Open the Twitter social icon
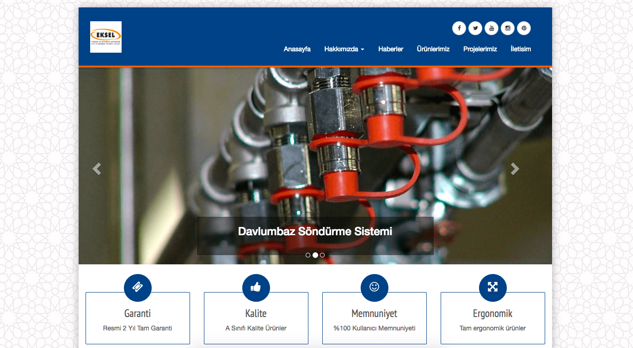This screenshot has width=633, height=348. click(475, 28)
